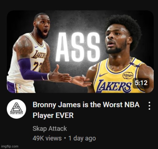Click the bibigo sponsor patch on jersey
The width and height of the screenshot is (158, 149).
click(128, 76)
